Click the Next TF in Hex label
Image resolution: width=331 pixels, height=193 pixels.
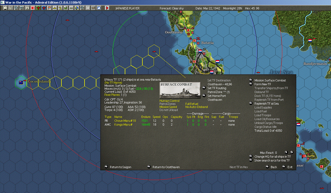[239, 167]
